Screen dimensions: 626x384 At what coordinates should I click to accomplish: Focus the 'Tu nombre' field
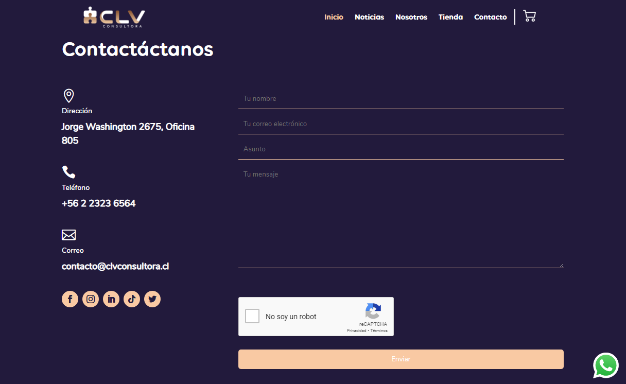click(x=401, y=98)
